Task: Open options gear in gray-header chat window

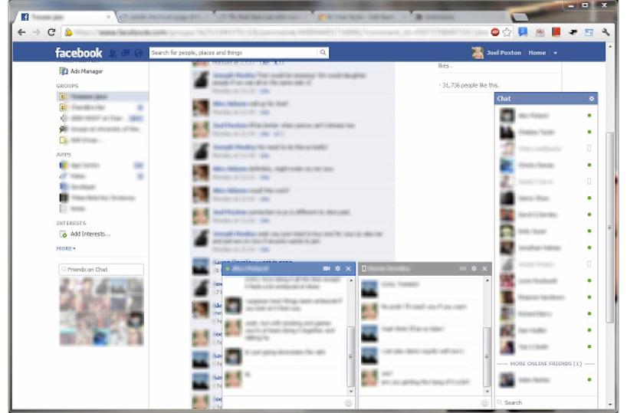Action: click(474, 269)
